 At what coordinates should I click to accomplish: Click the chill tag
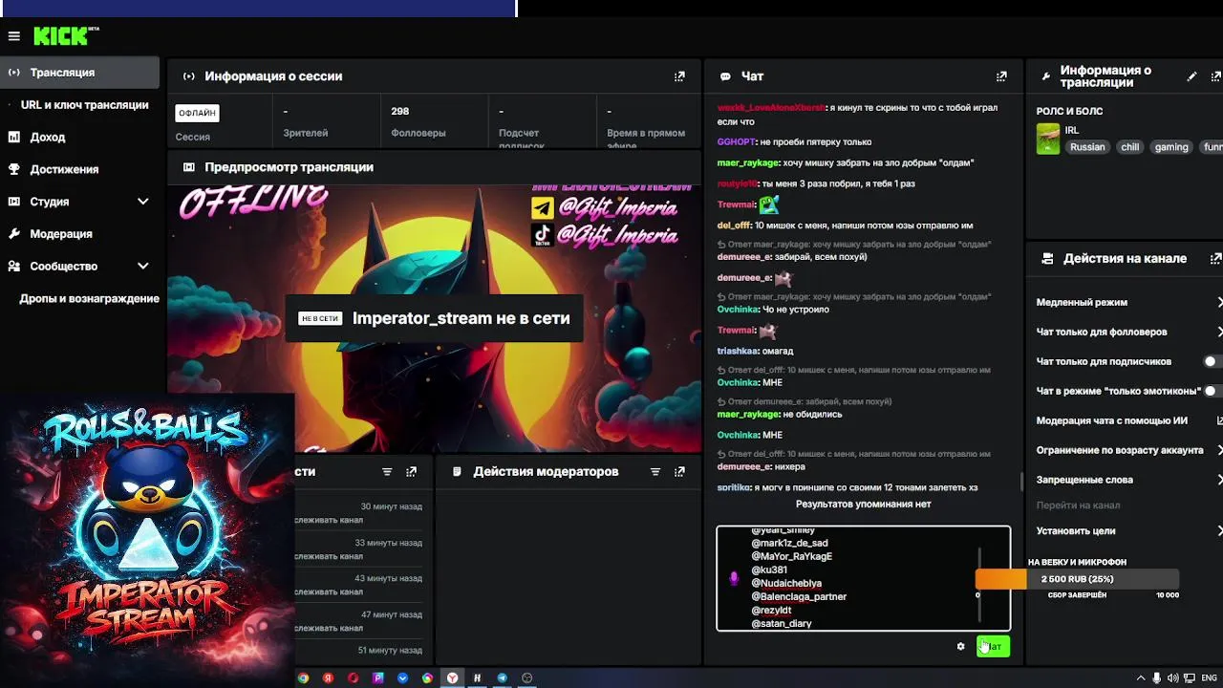[1130, 147]
